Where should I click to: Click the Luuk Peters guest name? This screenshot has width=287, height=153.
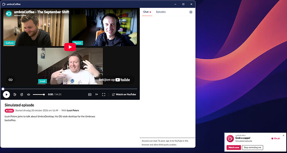(x=73, y=110)
